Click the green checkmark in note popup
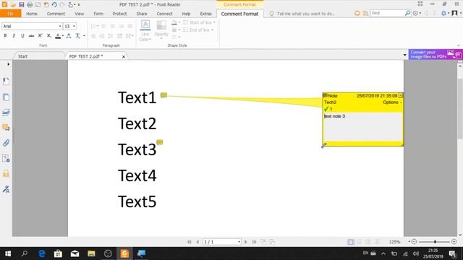This screenshot has width=463, height=260. click(x=326, y=109)
